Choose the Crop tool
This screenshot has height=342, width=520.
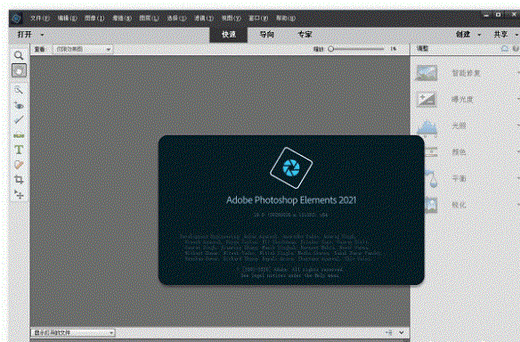19,179
